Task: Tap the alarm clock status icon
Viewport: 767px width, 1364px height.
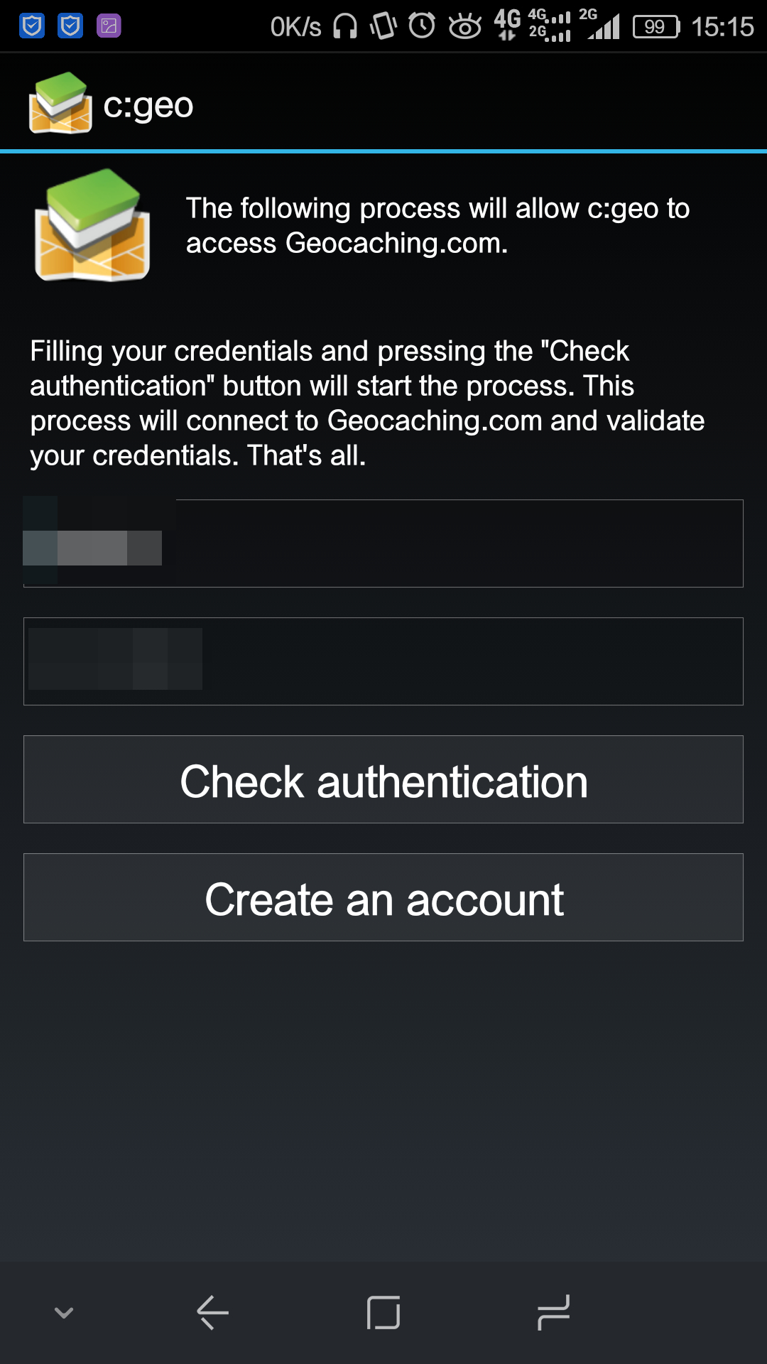Action: [x=422, y=26]
